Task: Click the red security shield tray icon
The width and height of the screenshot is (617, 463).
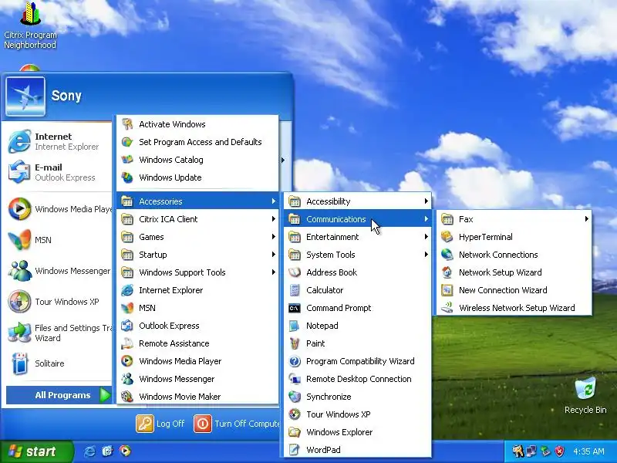Action: click(x=560, y=451)
